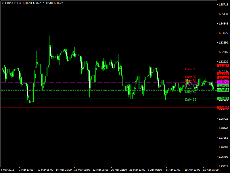230x173 pixels.
Task: Click the red 1.31957 price tag
Action: click(223, 66)
